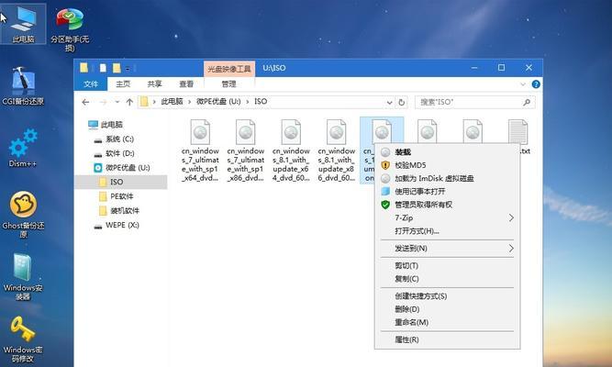The width and height of the screenshot is (612, 367).
Task: Open the address bar history dropdown
Action: pos(394,102)
